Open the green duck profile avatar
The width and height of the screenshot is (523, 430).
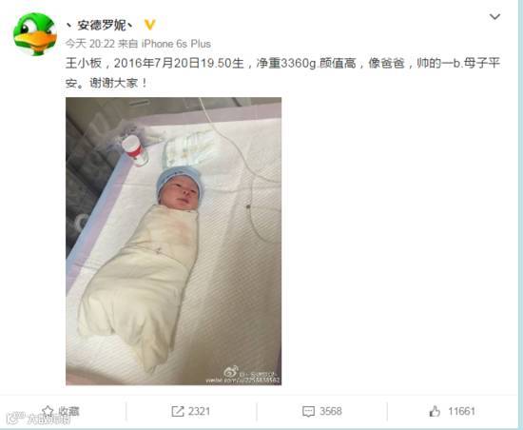(x=35, y=34)
